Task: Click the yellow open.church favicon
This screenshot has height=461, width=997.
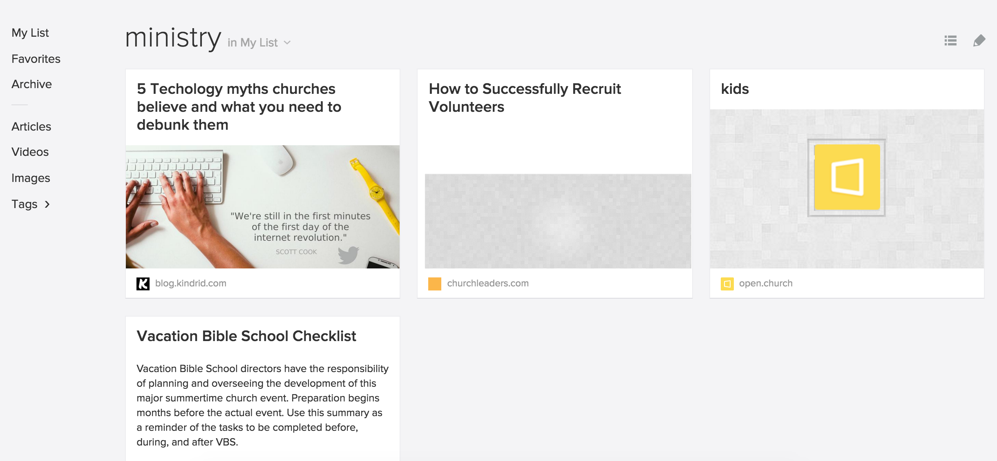Action: 727,284
